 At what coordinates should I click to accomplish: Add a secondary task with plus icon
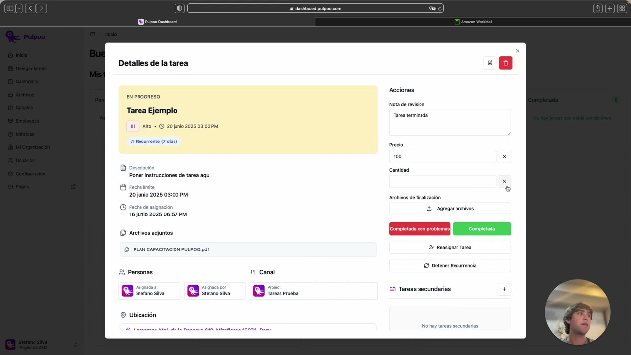click(504, 289)
